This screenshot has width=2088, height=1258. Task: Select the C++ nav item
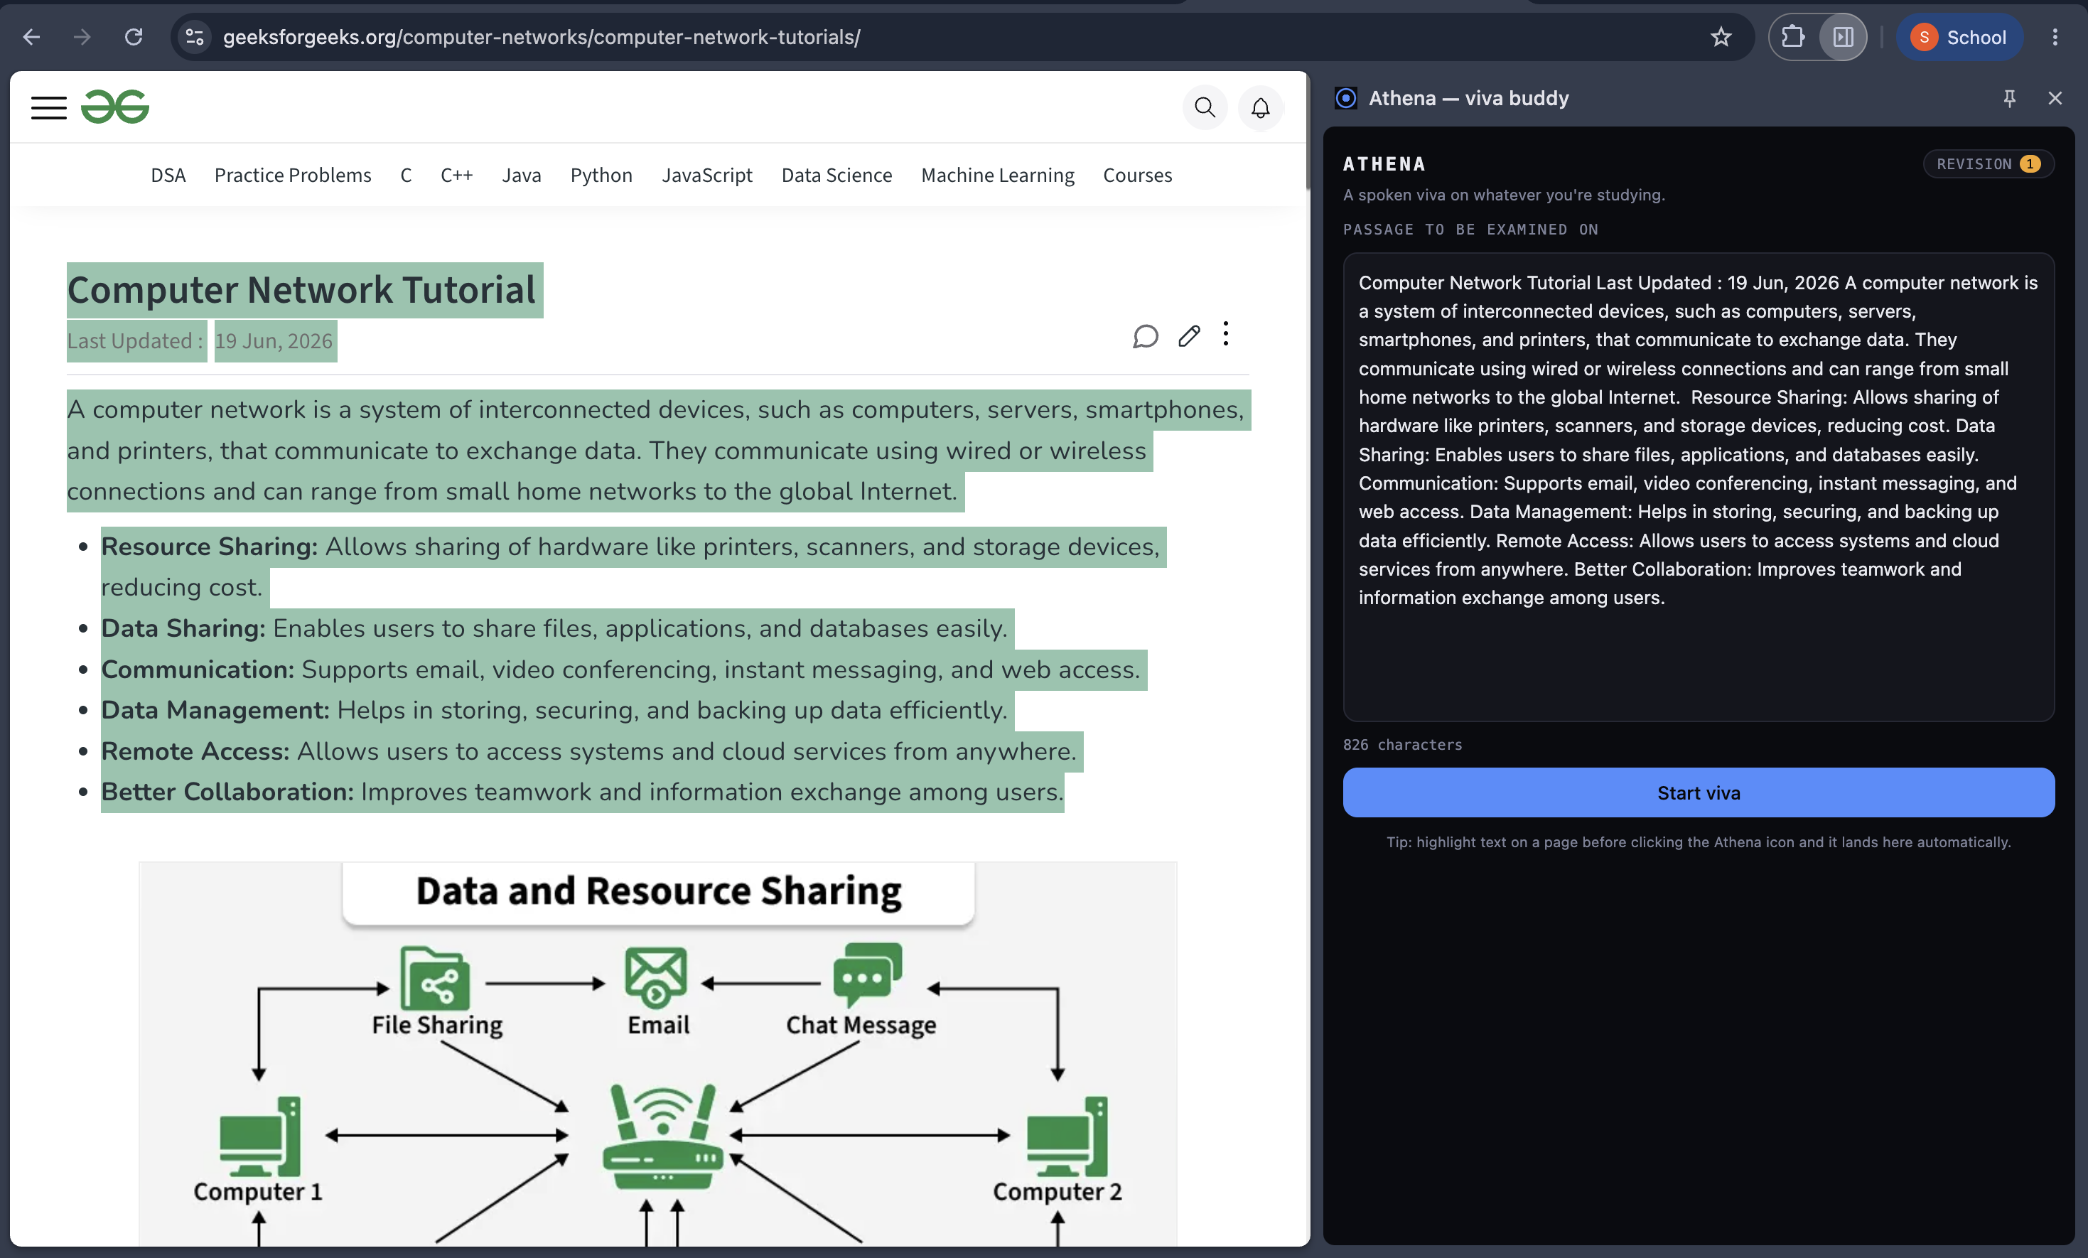(457, 176)
